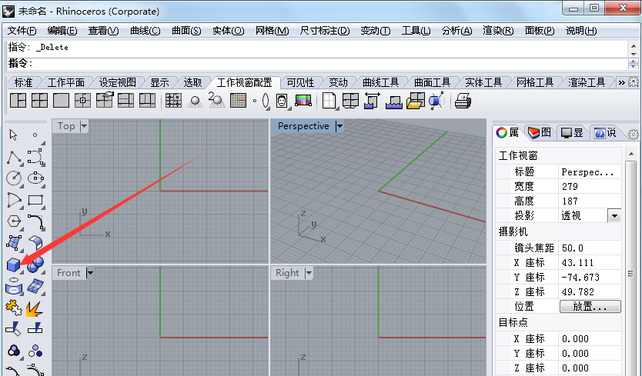Maximize the active viewport
The image size is (642, 376).
pos(61,101)
